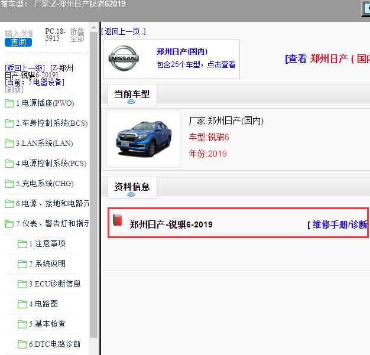Open 郑州日产(国内) brand link

tap(182, 51)
